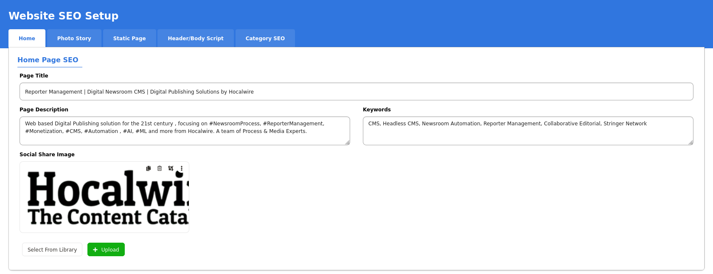Click into the Keywords textarea
The image size is (713, 274).
(x=528, y=131)
